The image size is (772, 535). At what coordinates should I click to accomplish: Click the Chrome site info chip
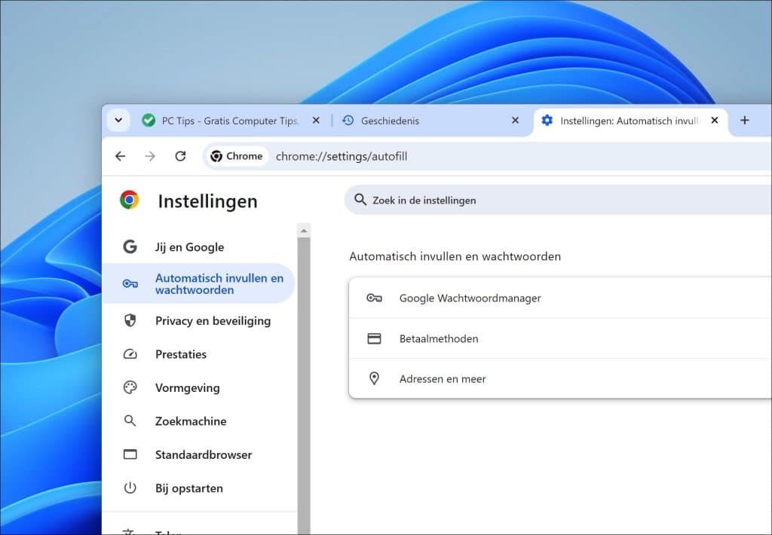(x=237, y=156)
